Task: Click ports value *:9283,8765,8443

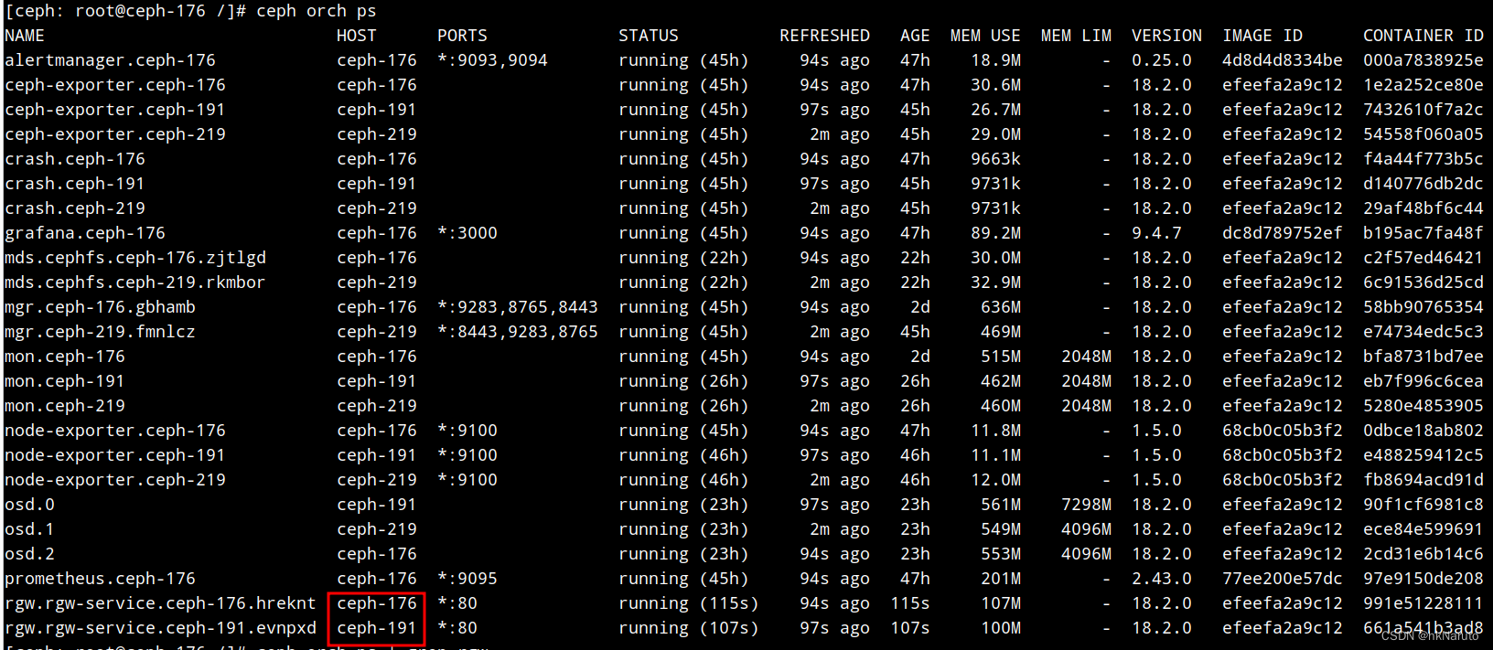Action: (x=518, y=307)
